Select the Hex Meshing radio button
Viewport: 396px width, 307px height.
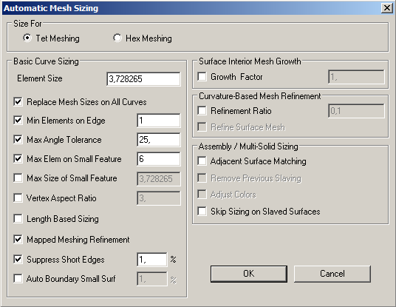pos(117,38)
